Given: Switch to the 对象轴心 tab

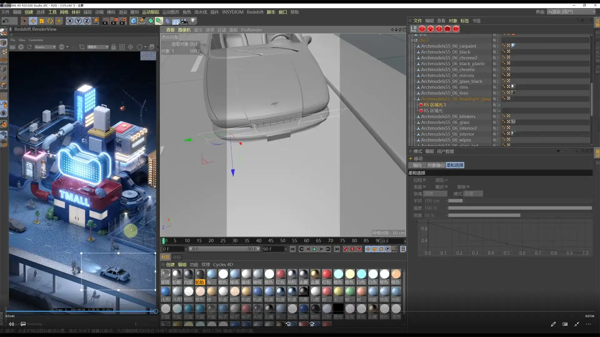Looking at the screenshot, I should pyautogui.click(x=436, y=165).
